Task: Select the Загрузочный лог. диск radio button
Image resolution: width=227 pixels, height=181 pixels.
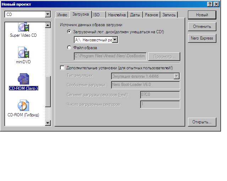Action: [69, 32]
